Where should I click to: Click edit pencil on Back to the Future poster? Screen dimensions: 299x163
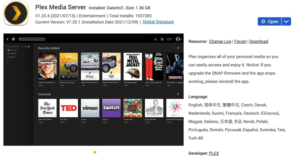pos(68,77)
